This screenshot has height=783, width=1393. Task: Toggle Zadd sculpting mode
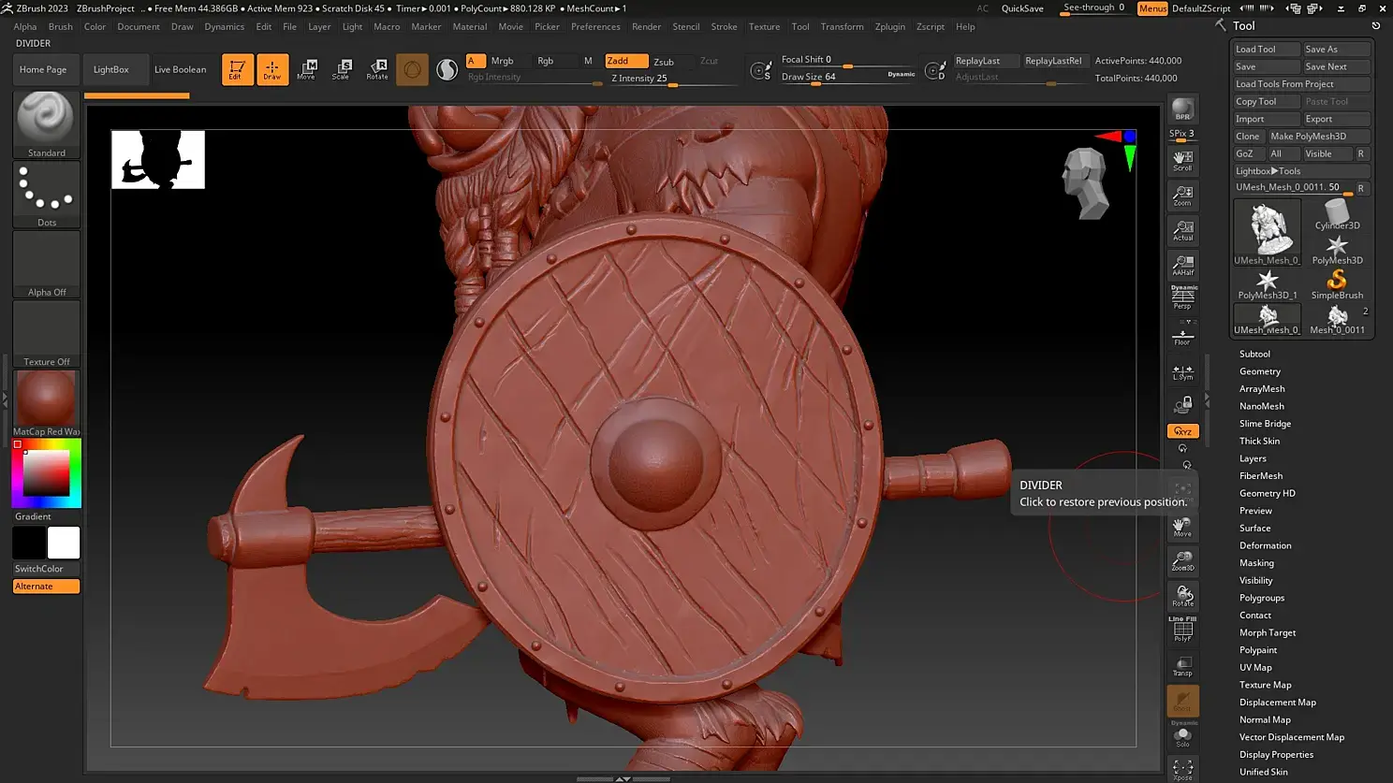(x=625, y=61)
